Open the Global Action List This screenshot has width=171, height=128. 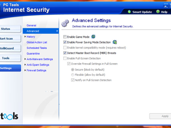pos(37,42)
